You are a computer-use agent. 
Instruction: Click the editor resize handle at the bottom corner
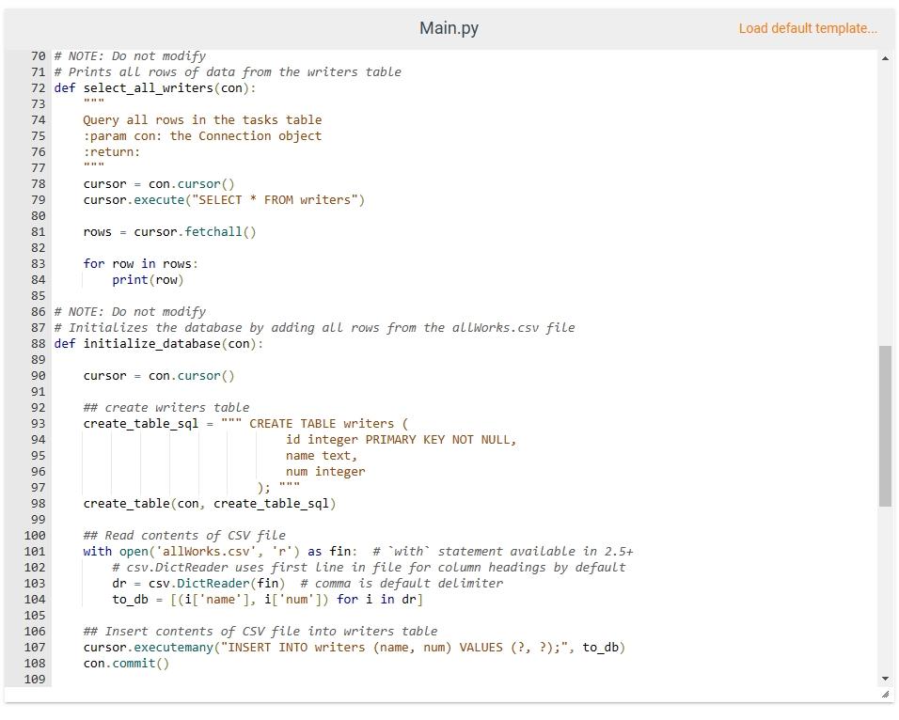885,695
